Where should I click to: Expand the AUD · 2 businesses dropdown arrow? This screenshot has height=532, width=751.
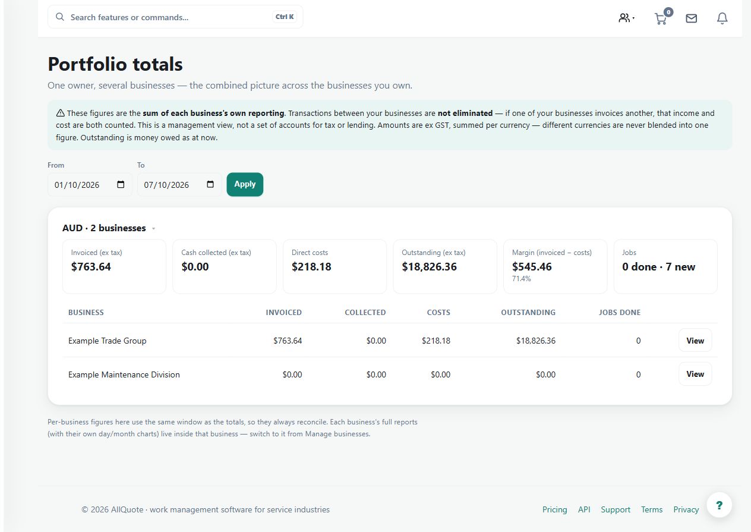[x=153, y=229]
